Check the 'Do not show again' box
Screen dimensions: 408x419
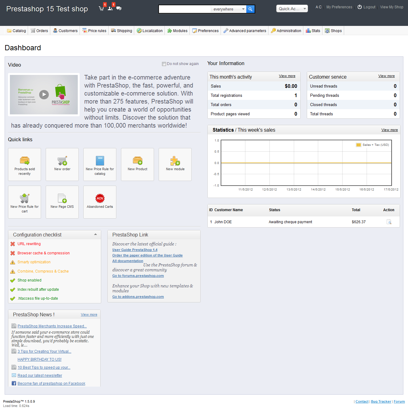point(164,64)
